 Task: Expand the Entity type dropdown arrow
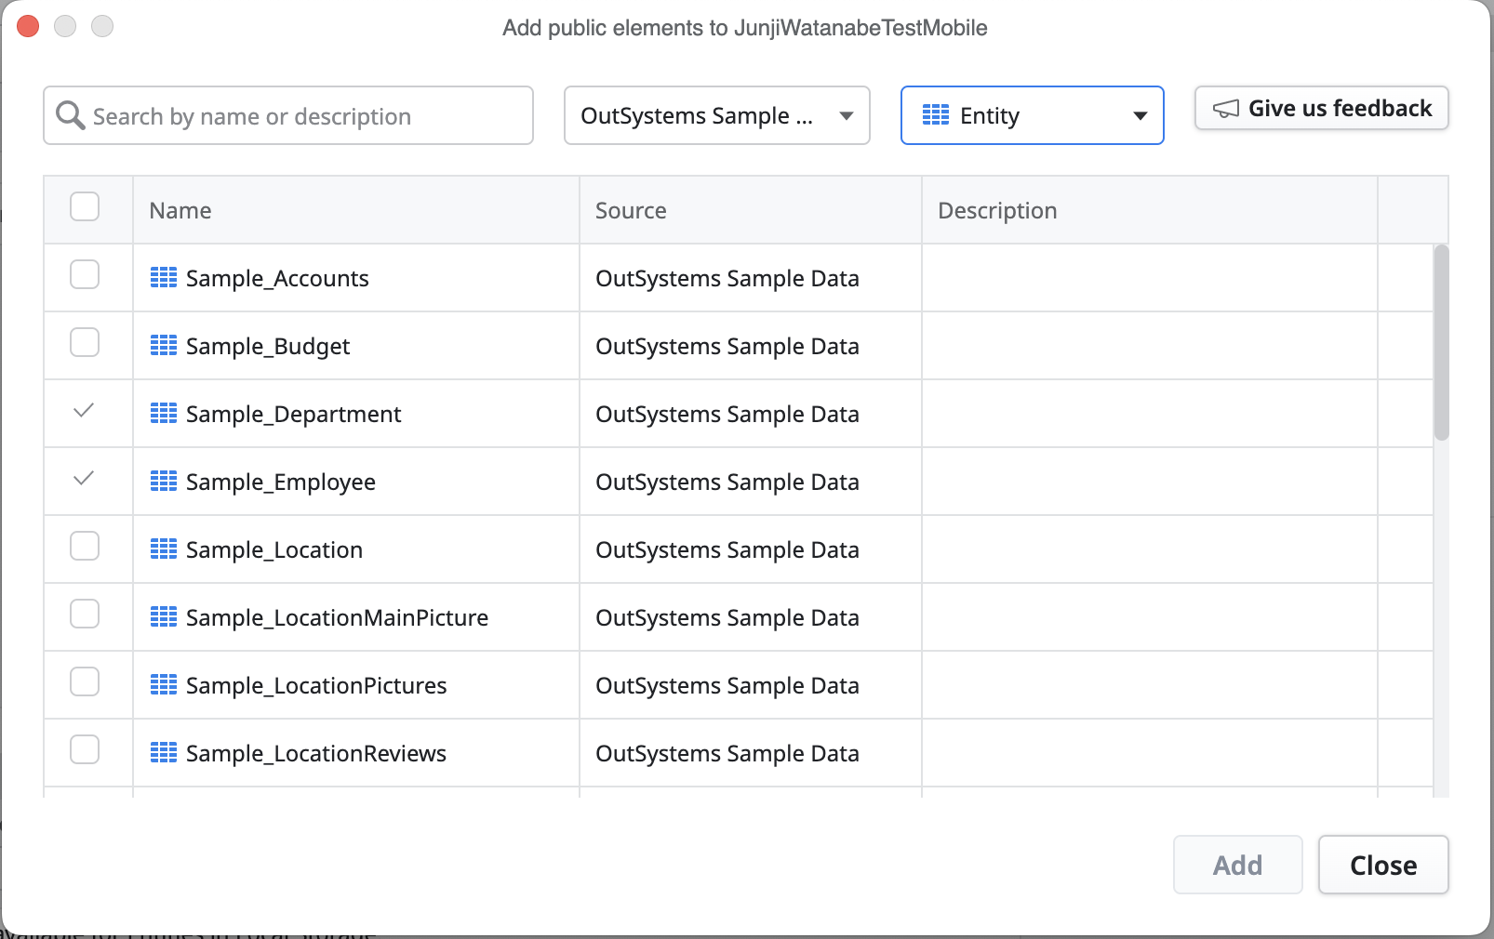[1140, 116]
